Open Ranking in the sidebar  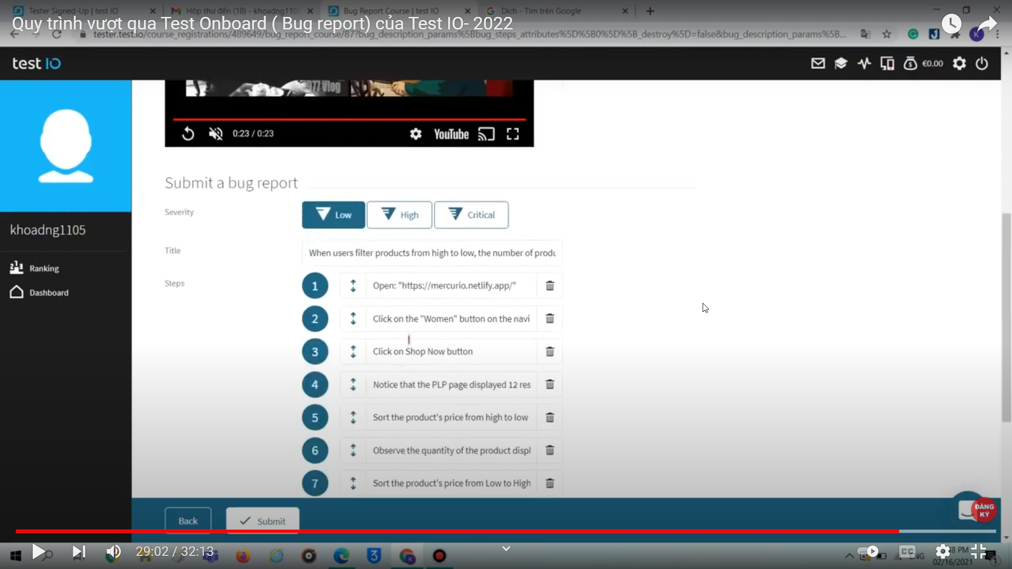tap(44, 268)
